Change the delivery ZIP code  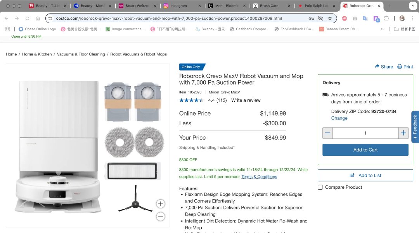(339, 118)
